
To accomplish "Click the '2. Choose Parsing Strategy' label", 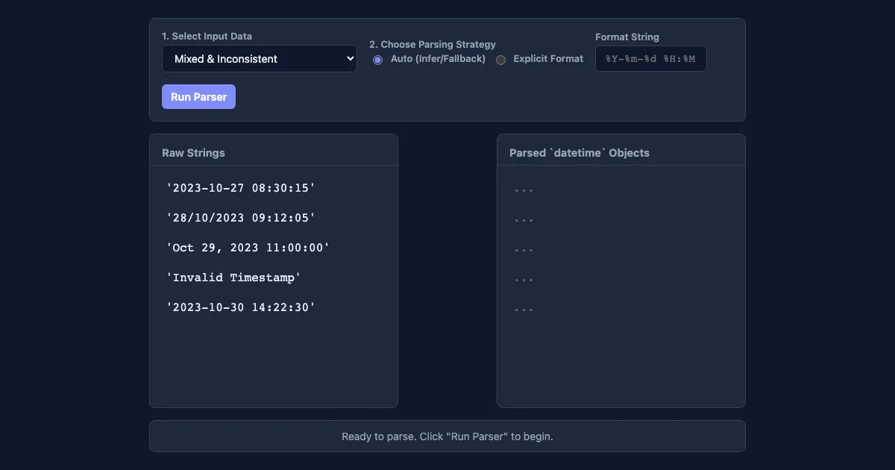I will (x=433, y=44).
